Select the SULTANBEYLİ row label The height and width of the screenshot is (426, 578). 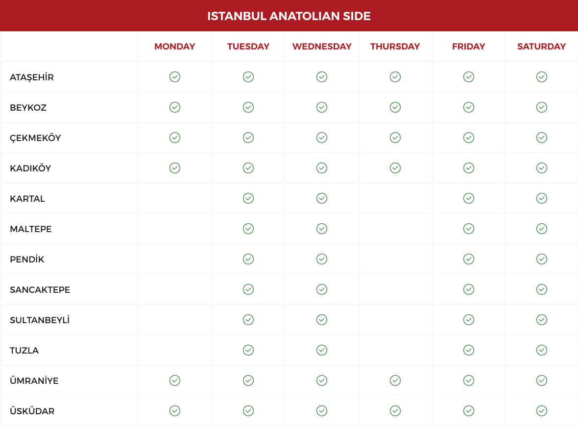tap(40, 320)
